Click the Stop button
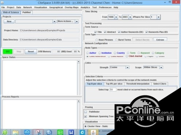Screen dimensions: 181x135 [x=19, y=52]
